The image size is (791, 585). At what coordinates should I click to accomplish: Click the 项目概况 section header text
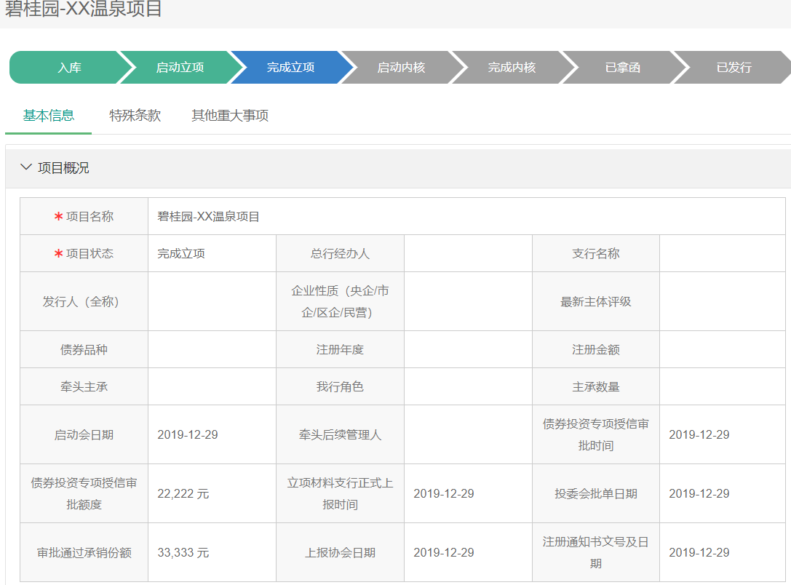[63, 168]
